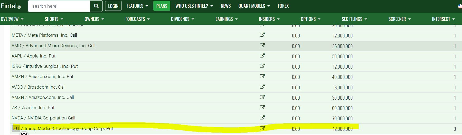This screenshot has height=135, width=462.
Task: Expand the FORECASTS dropdown menu
Action: [138, 19]
